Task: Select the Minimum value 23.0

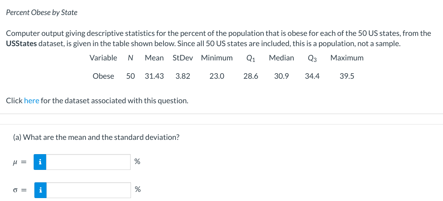Action: coord(217,76)
